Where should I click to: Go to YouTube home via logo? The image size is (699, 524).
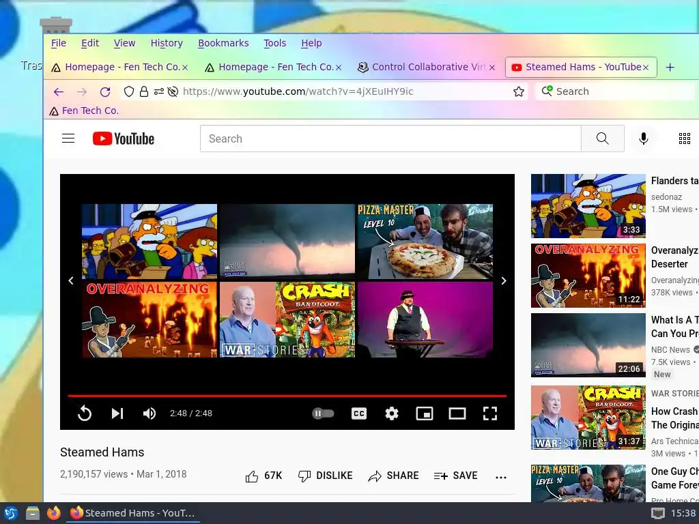pos(124,139)
